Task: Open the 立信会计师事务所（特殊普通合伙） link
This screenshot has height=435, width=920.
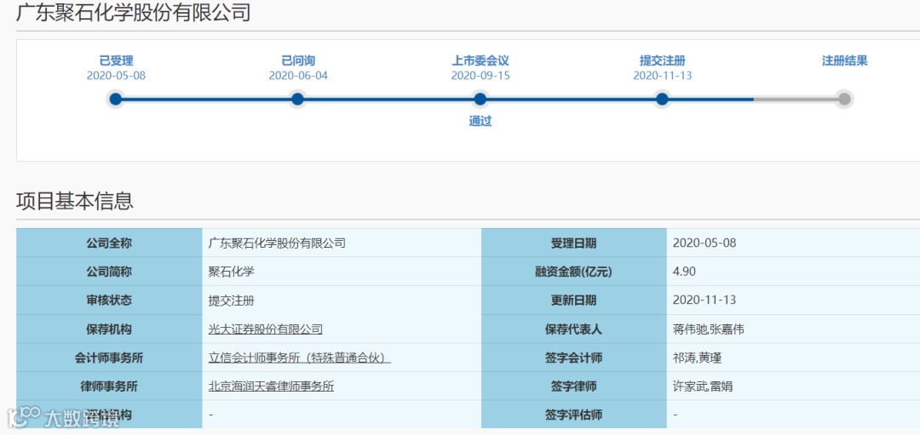Action: pos(300,358)
